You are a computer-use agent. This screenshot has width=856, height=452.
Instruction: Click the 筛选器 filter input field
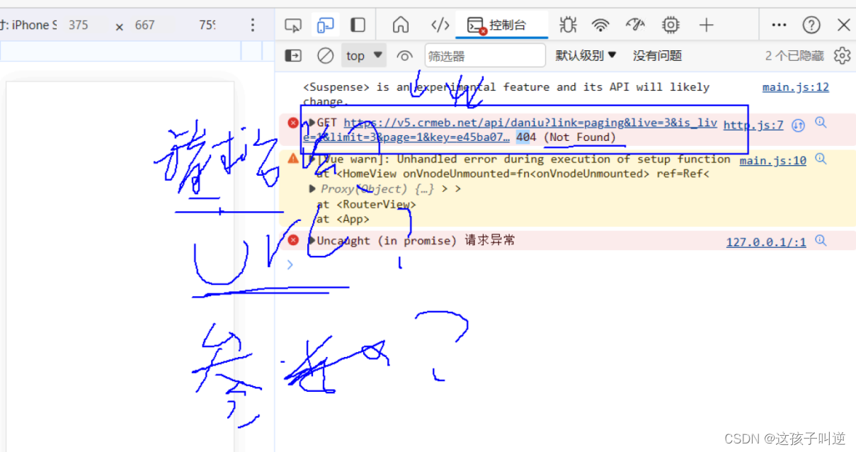coord(485,55)
